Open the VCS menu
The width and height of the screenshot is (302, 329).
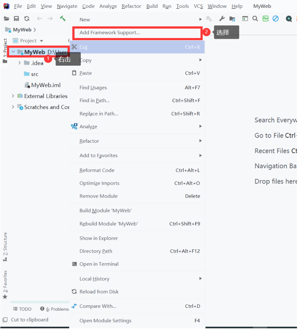198,6
